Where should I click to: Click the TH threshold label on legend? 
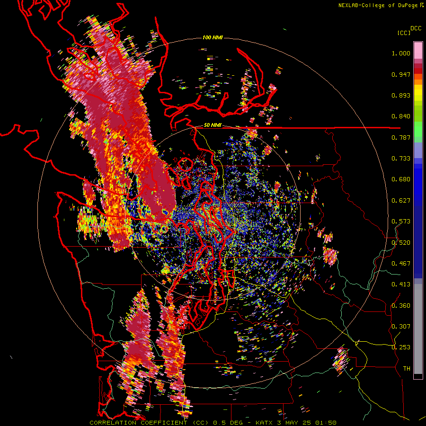(407, 369)
